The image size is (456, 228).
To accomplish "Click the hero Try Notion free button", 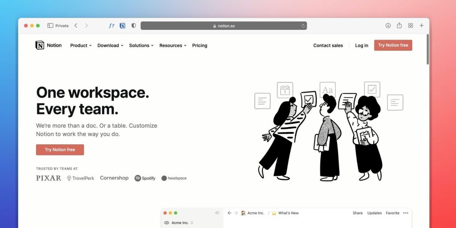I will point(60,150).
